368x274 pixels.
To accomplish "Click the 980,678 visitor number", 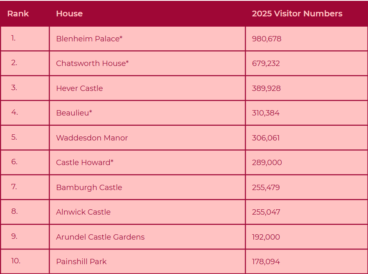I will (266, 39).
